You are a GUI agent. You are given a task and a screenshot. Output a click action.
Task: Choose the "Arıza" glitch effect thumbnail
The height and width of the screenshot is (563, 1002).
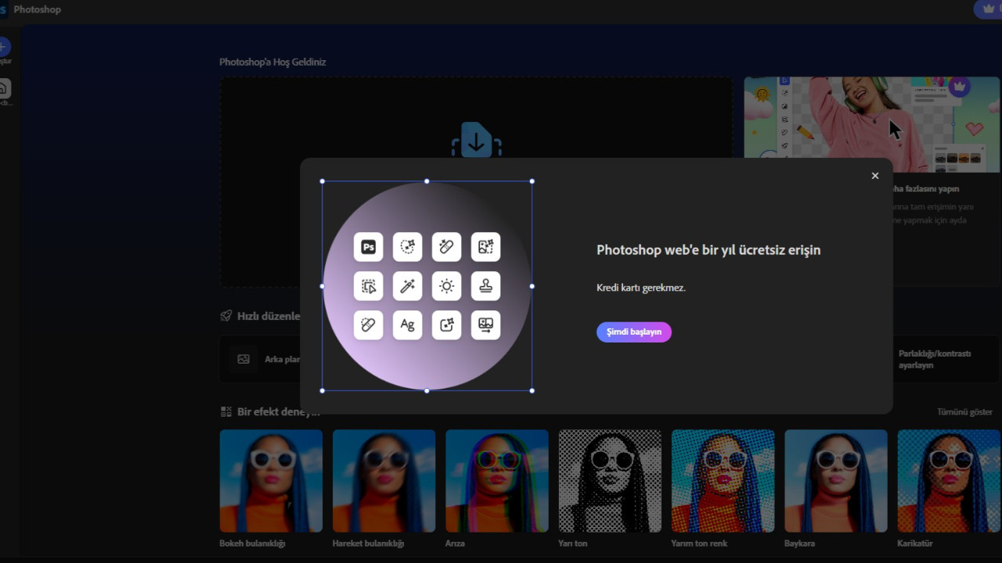[496, 480]
